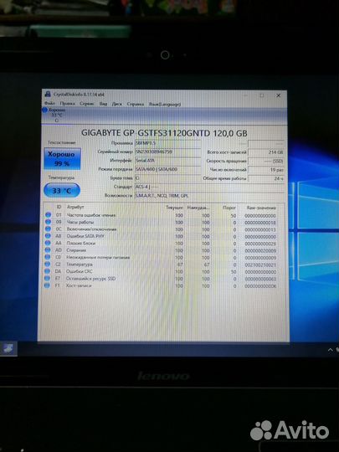The image size is (339, 452).
Task: Open the Файл menu
Action: (x=49, y=104)
